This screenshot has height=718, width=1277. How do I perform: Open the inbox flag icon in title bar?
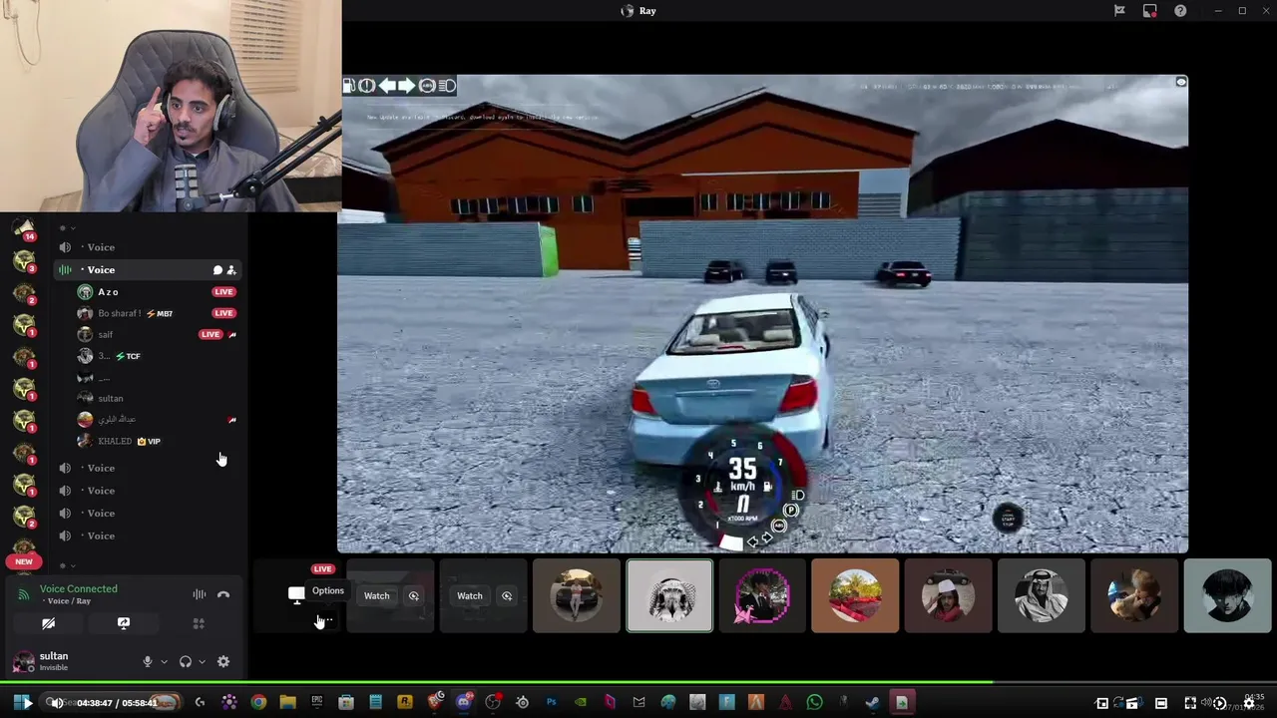pyautogui.click(x=1119, y=11)
